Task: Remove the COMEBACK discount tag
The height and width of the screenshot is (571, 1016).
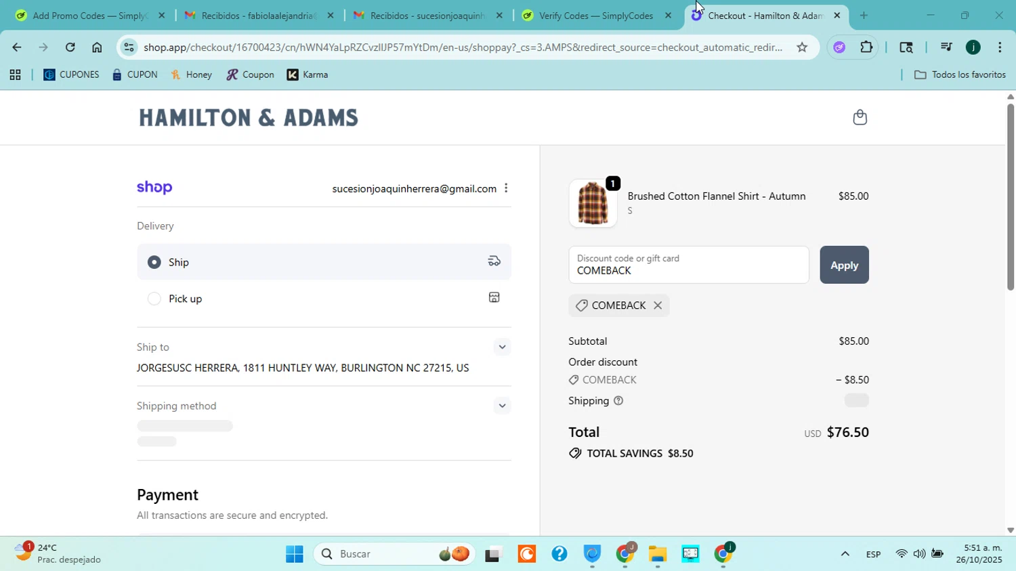Action: click(x=658, y=305)
